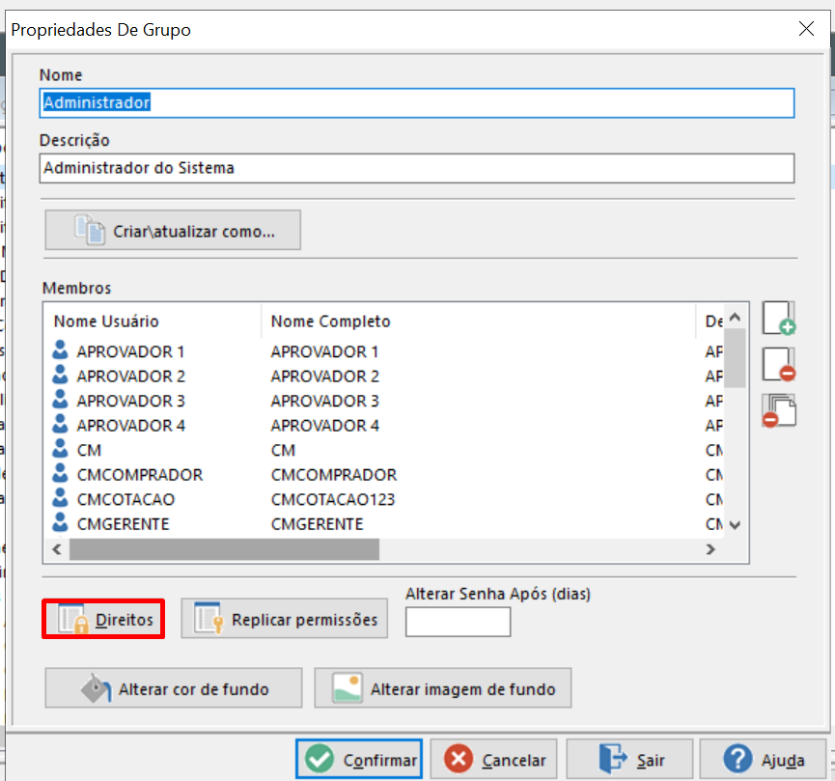Select the user icon beside APROVADOR 1

pos(60,350)
